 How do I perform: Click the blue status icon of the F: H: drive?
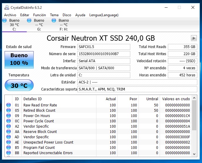click(x=54, y=20)
